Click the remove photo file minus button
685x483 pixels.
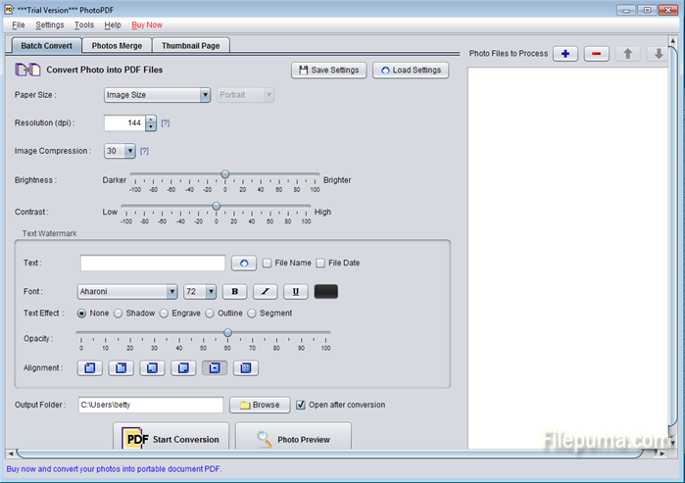597,54
